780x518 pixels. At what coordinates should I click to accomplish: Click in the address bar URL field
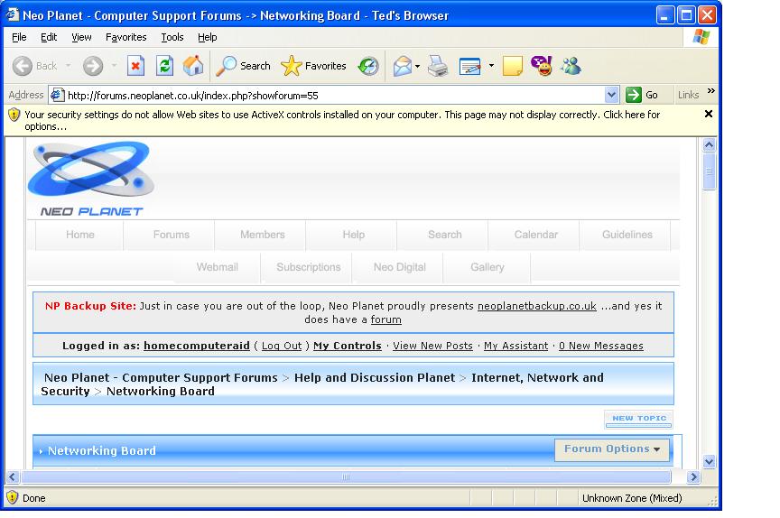(x=333, y=95)
